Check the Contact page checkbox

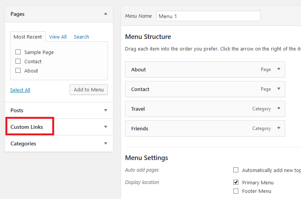pyautogui.click(x=18, y=61)
